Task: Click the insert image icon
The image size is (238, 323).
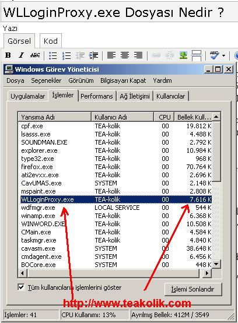Action: [x=183, y=55]
